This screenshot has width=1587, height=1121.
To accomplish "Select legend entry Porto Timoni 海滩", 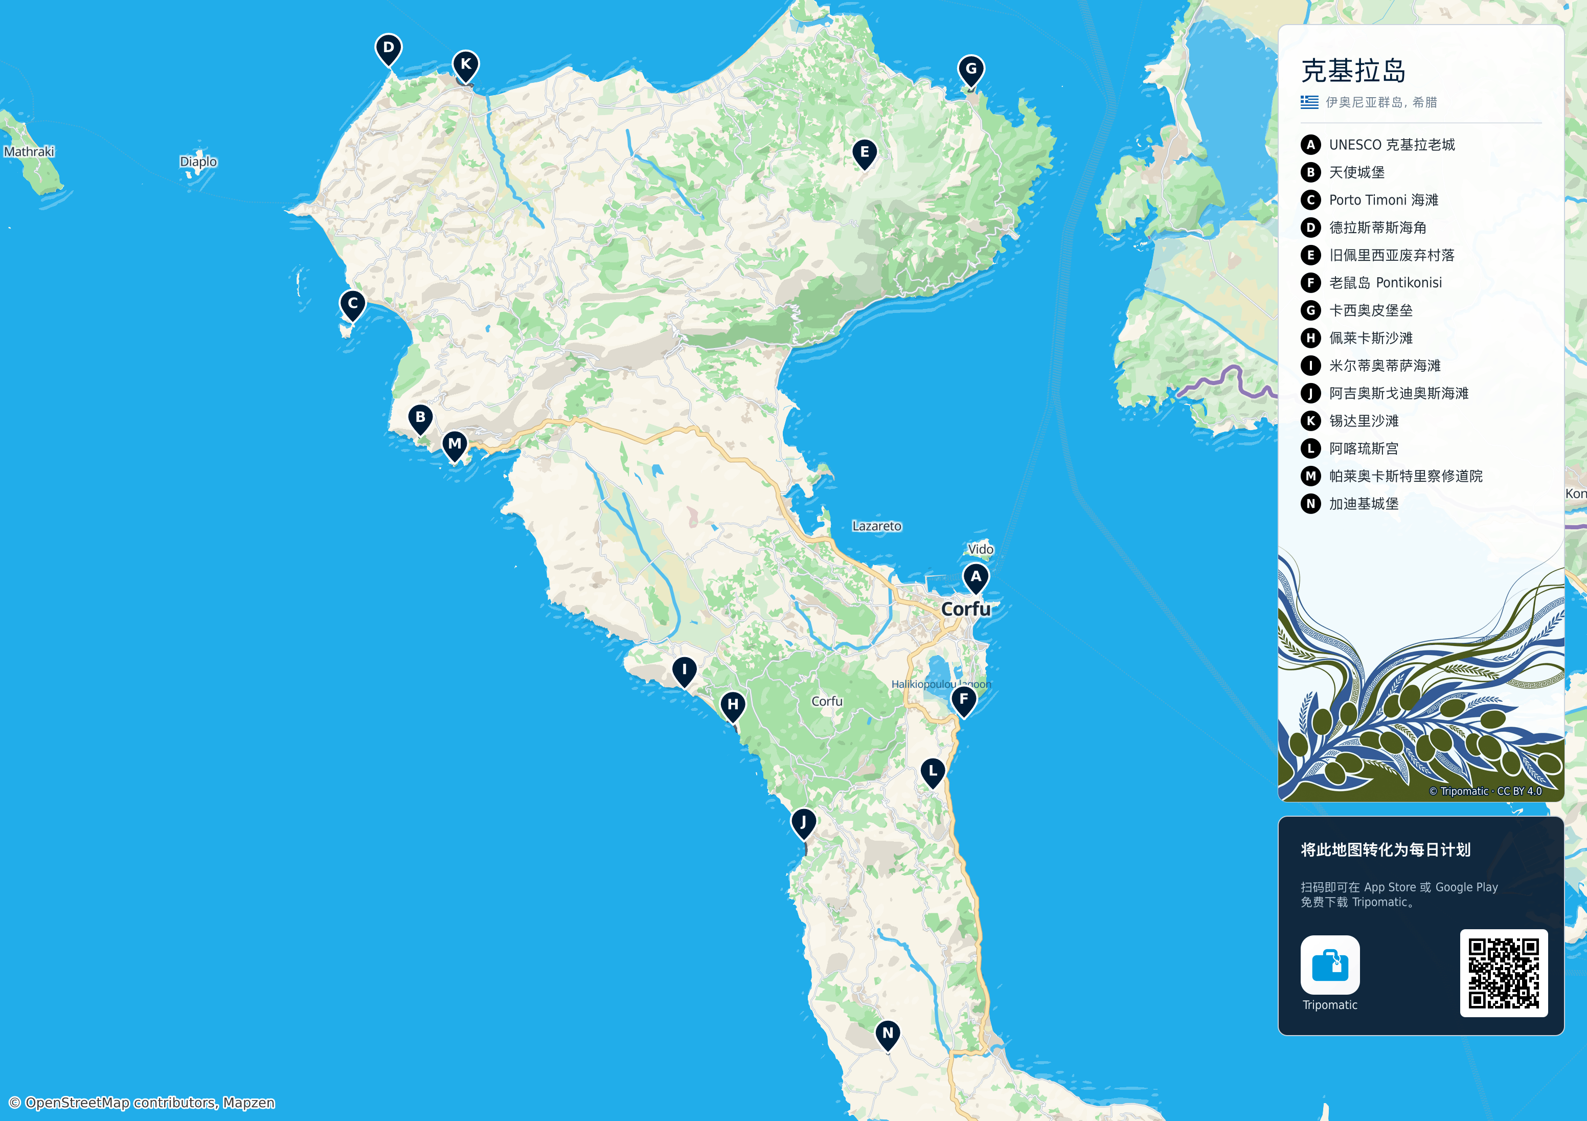I will 1384,200.
